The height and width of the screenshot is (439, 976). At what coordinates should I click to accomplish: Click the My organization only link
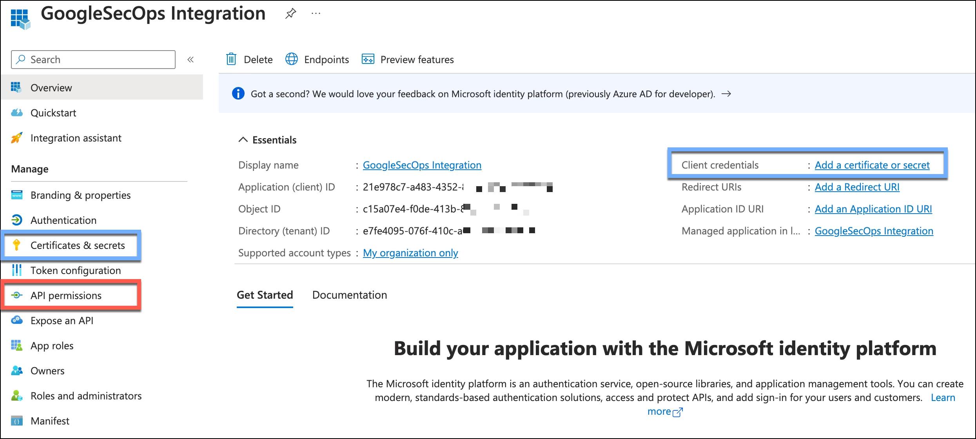[x=410, y=253]
